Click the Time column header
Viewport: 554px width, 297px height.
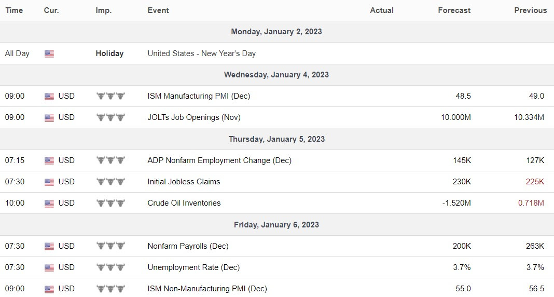click(14, 10)
